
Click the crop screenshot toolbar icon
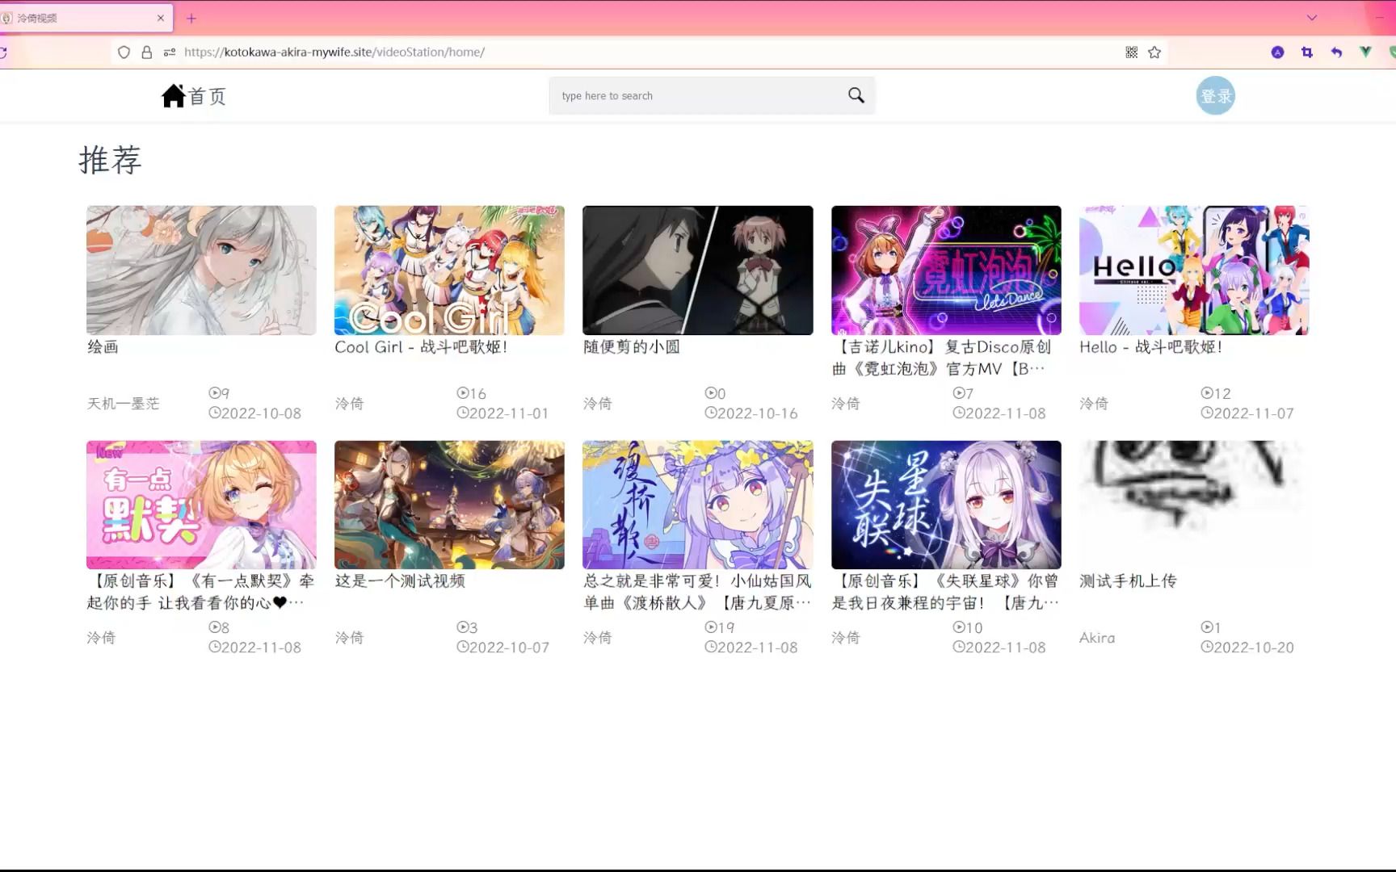pyautogui.click(x=1307, y=52)
